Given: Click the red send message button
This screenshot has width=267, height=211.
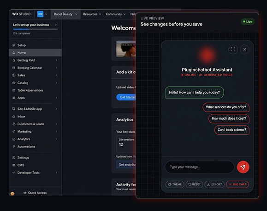Looking at the screenshot, I should coord(243,167).
